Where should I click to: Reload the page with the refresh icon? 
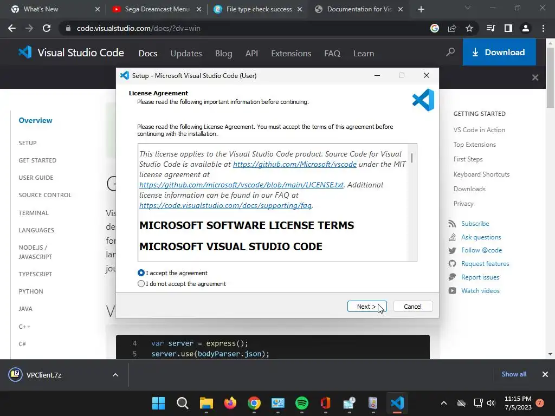(47, 28)
